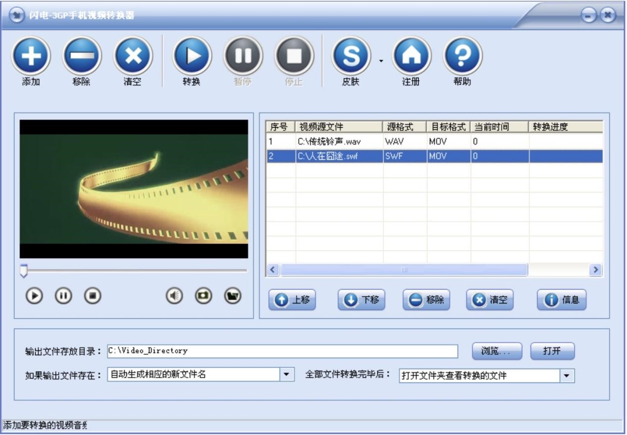Play the preview video below the player
Viewport: 627px width, 435px height.
pyautogui.click(x=34, y=296)
